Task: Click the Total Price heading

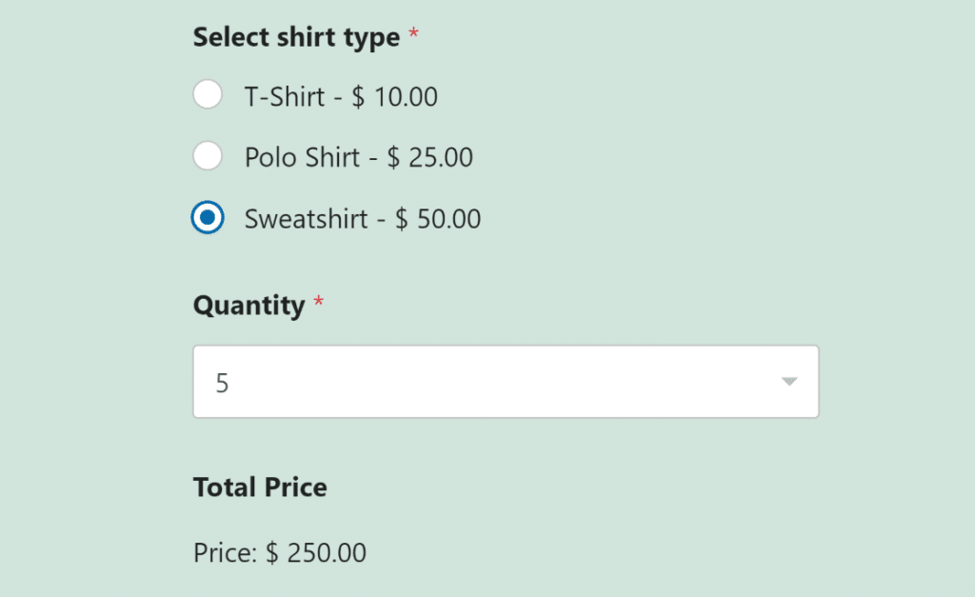Action: (x=260, y=488)
